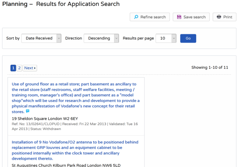238x167 pixels.
Task: Click the Refine search button
Action: [150, 17]
